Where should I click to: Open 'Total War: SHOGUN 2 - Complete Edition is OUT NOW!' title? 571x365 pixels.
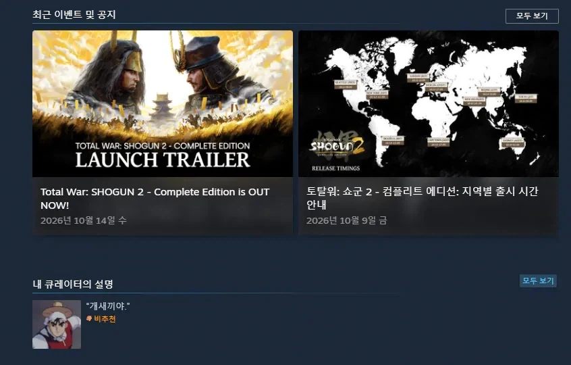tap(155, 198)
